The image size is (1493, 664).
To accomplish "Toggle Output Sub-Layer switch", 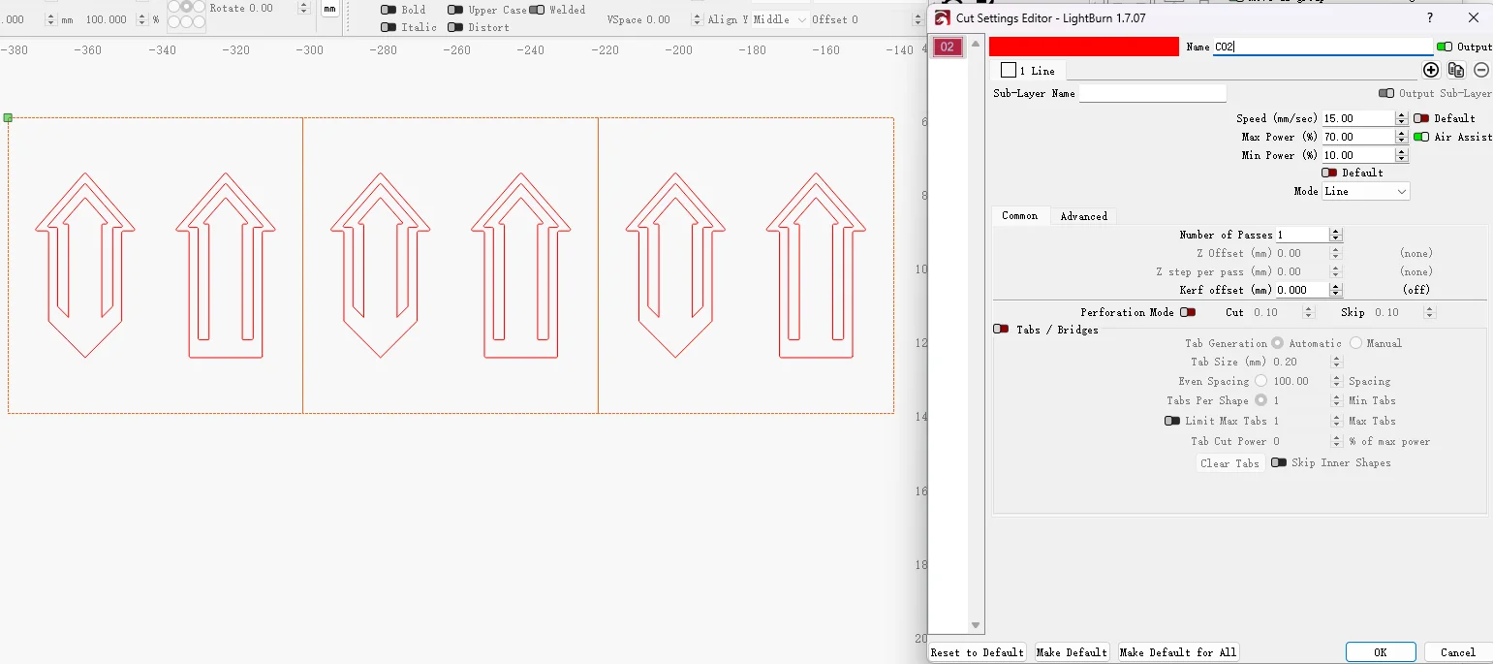I will [1386, 93].
